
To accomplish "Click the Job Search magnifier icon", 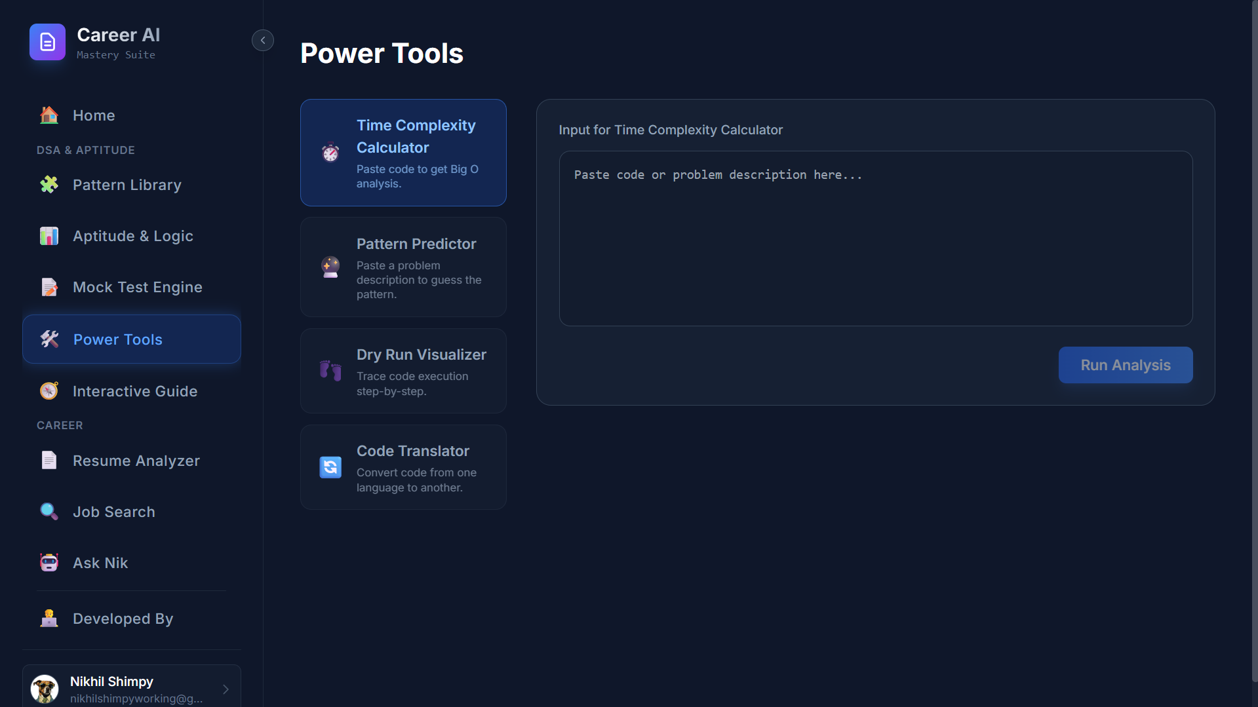I will coord(49,512).
